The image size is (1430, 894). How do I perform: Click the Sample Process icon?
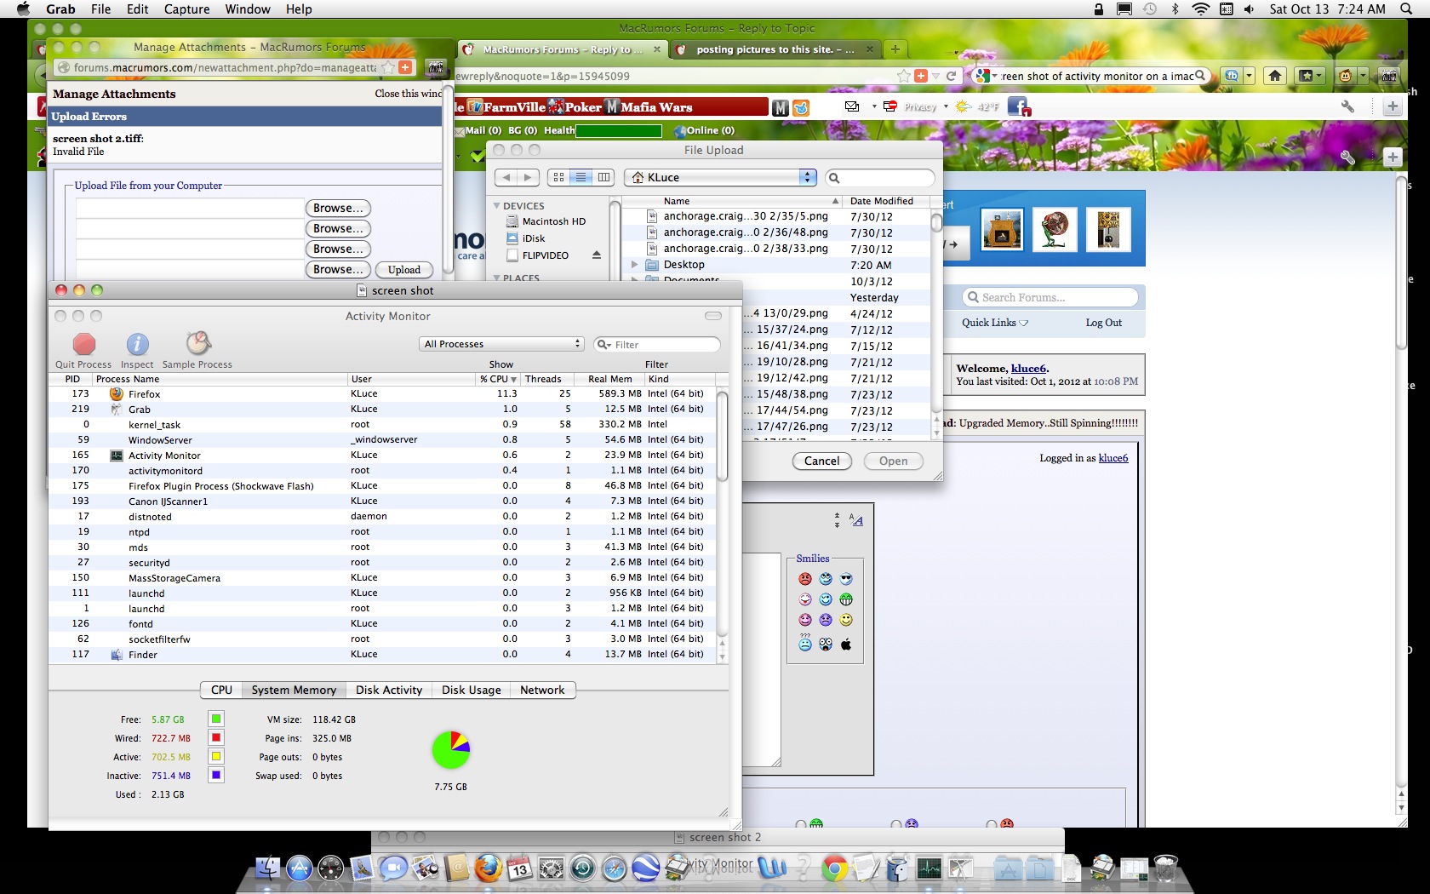point(197,343)
